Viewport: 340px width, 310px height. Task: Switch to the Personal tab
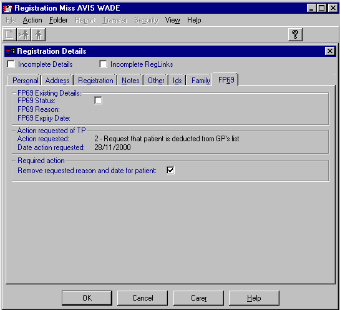coord(26,81)
